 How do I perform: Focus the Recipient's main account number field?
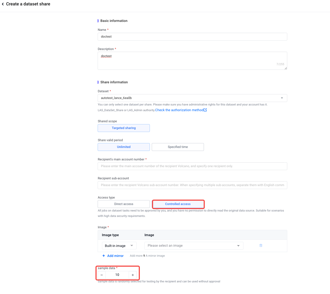[192, 166]
